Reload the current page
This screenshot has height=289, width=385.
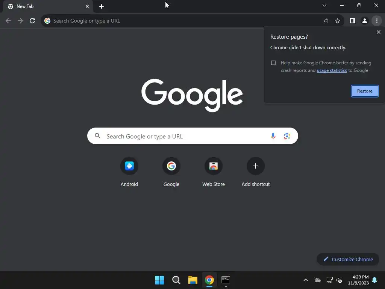(x=32, y=21)
